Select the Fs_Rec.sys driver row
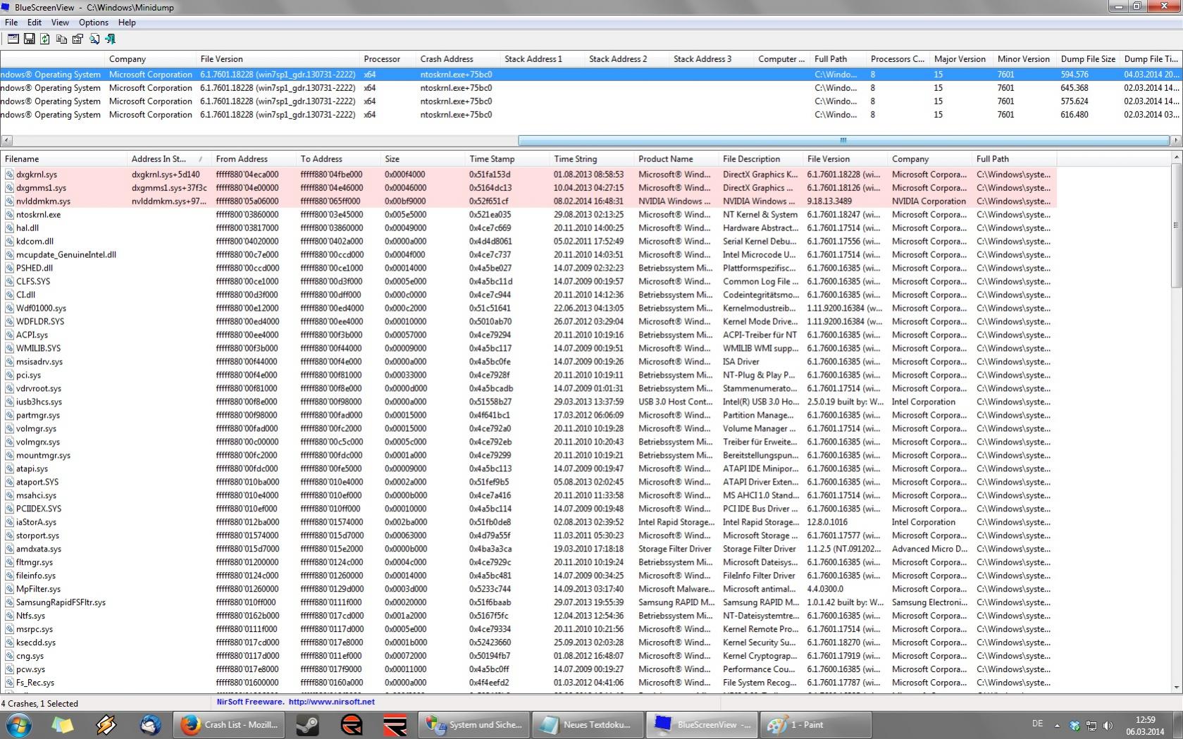The width and height of the screenshot is (1183, 739). coord(528,683)
